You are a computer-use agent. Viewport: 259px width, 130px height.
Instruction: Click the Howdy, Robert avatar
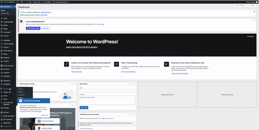point(257,2)
